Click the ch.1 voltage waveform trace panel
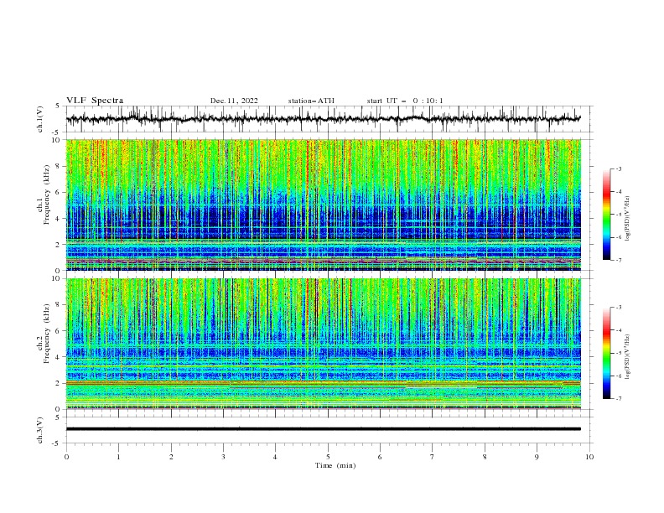The height and width of the screenshot is (513, 664). pos(329,119)
